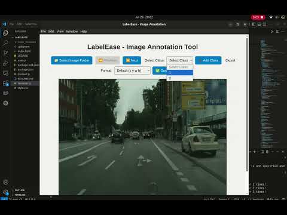The image size is (287, 215).
Task: Open preload.js in Explorer
Action: point(23,74)
